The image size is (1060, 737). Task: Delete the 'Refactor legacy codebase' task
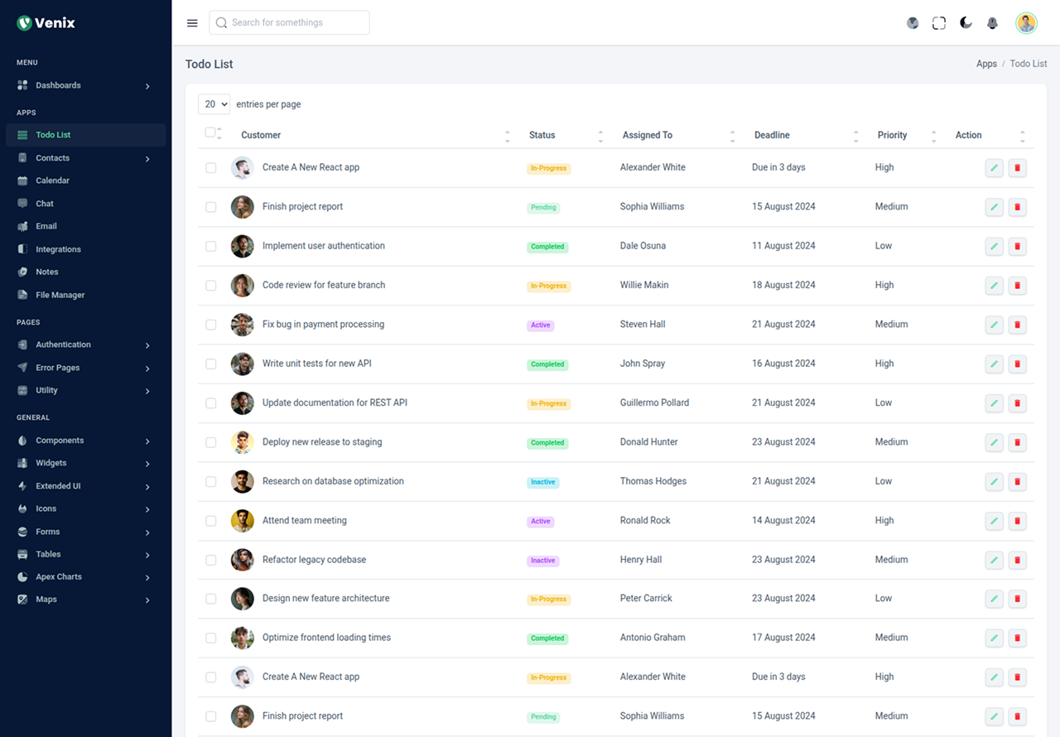[1018, 560]
